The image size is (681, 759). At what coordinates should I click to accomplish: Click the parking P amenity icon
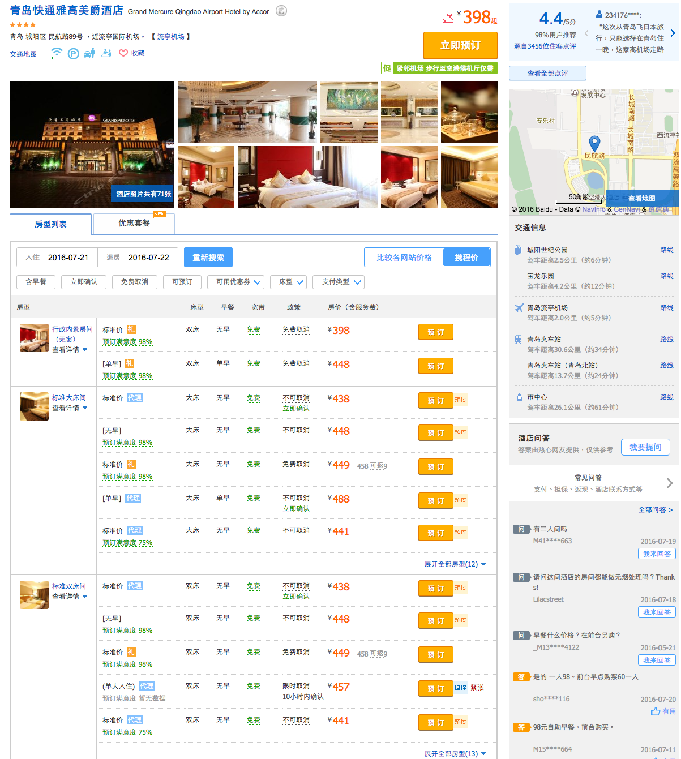(x=74, y=54)
